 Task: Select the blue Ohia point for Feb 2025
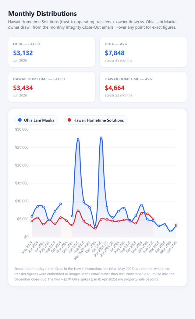click(x=84, y=202)
